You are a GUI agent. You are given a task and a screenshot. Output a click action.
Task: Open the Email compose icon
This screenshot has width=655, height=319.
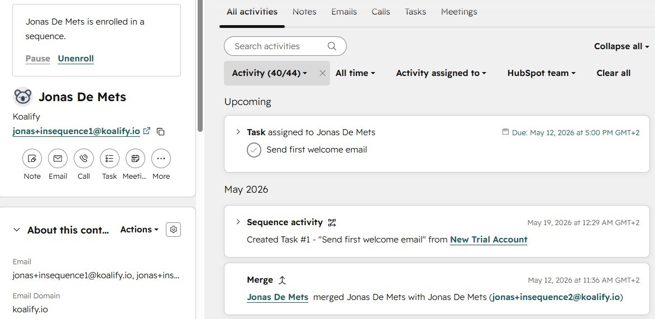point(58,159)
